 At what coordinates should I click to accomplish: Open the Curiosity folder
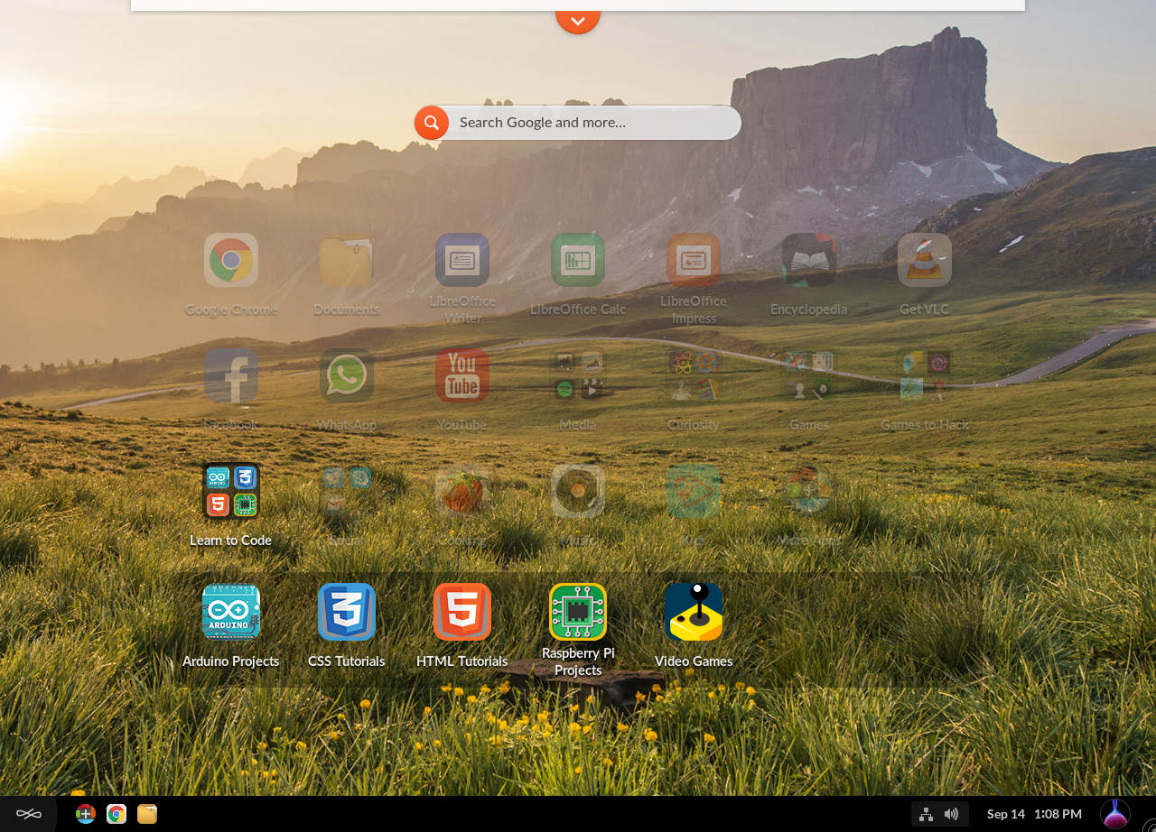[694, 375]
